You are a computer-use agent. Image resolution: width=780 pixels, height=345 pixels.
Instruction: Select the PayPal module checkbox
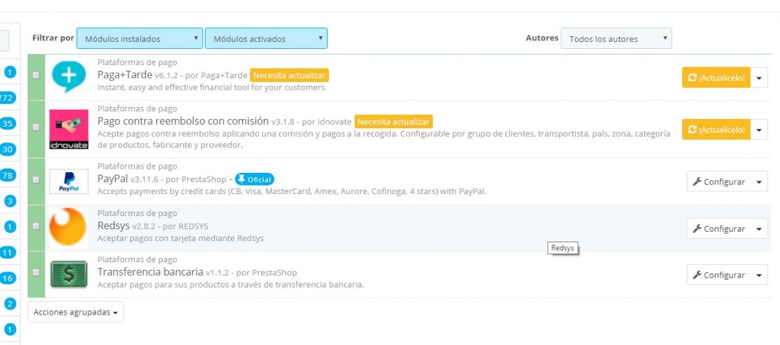(36, 180)
